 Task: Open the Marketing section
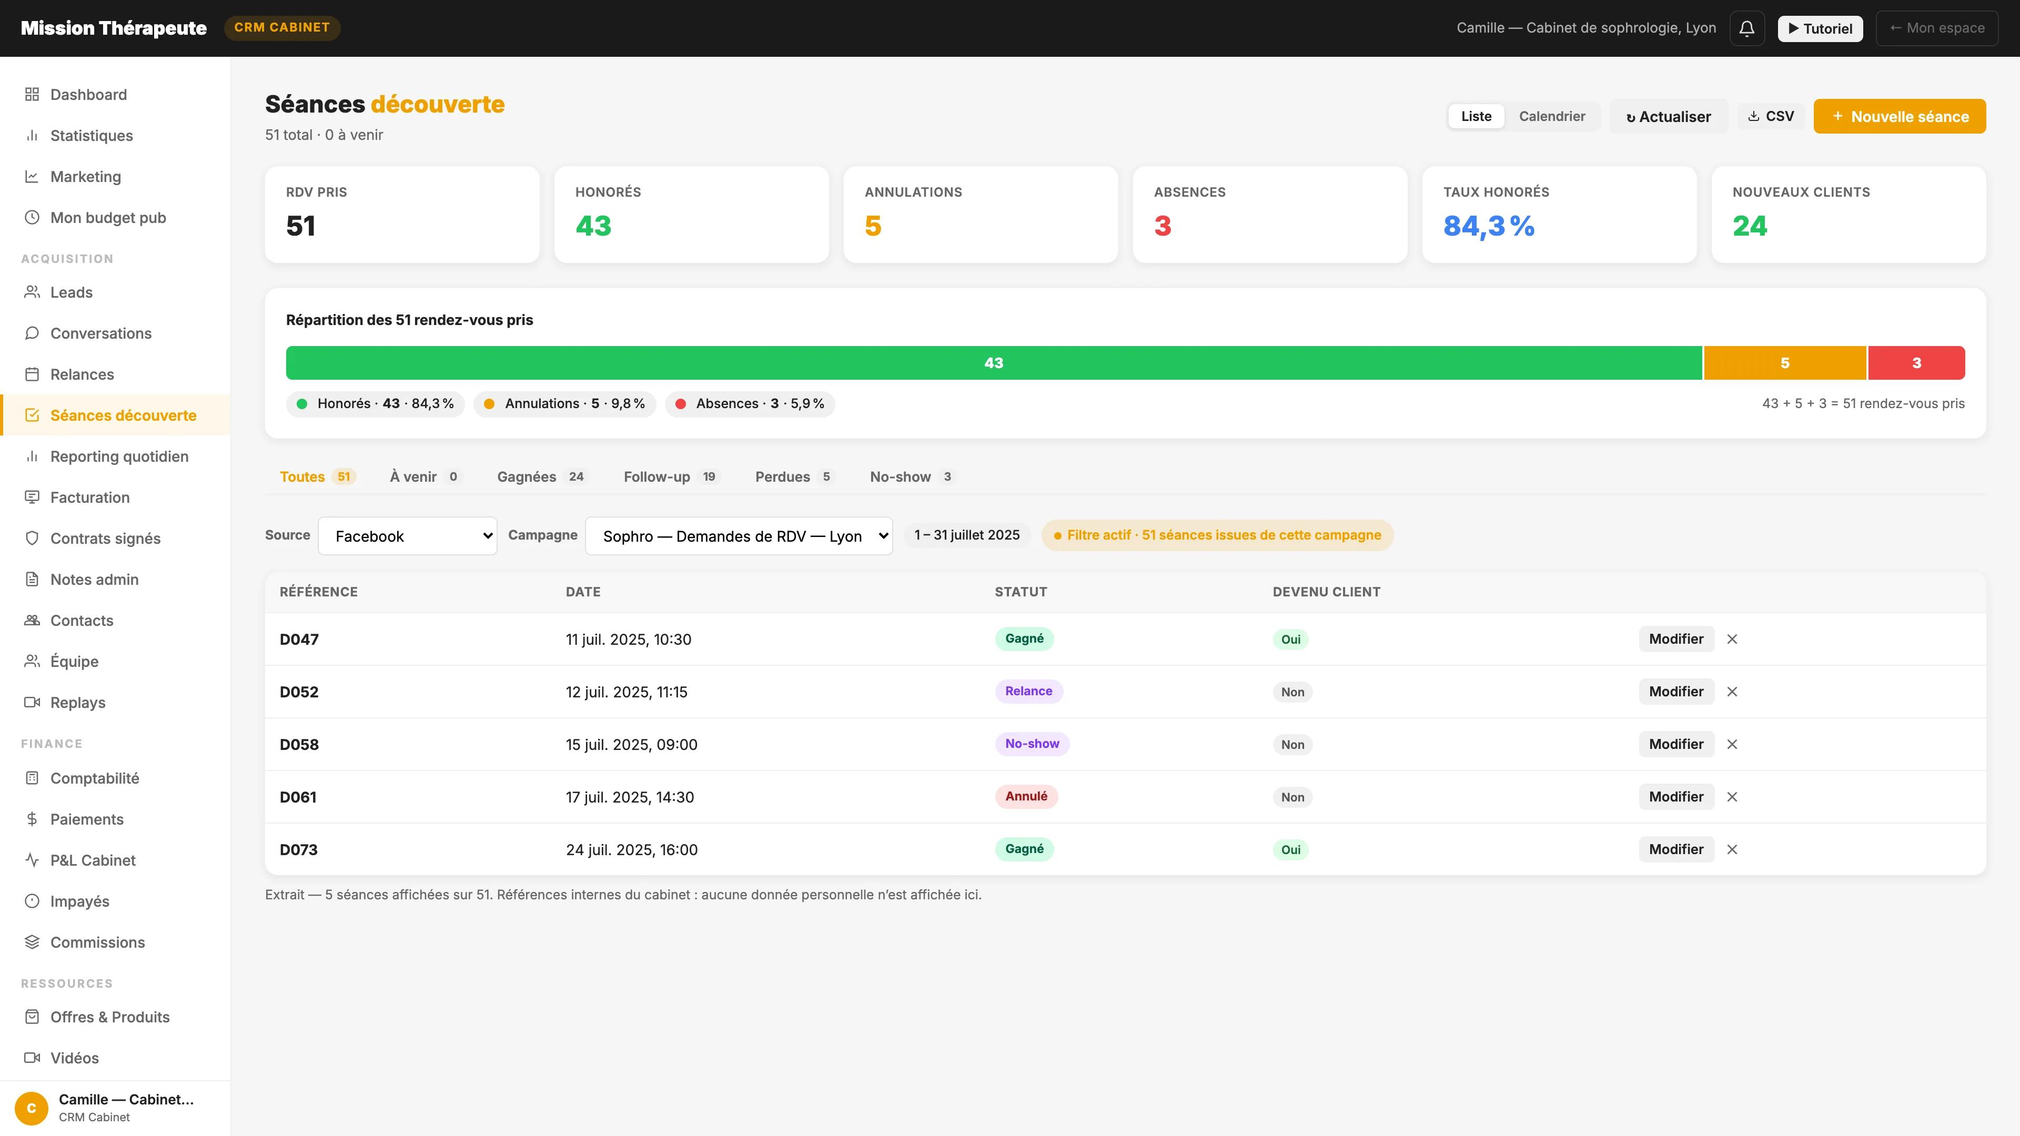pos(115,176)
